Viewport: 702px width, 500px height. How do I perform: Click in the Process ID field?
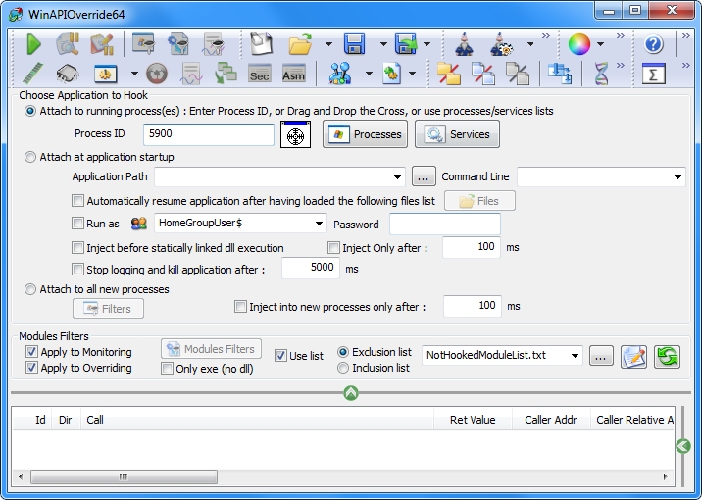[209, 134]
